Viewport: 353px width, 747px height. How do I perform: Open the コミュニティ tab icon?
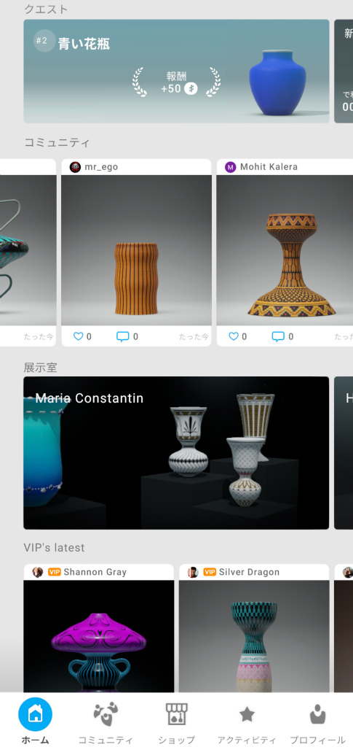105,714
